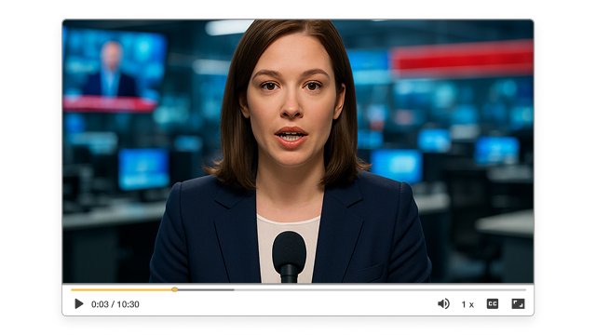This screenshot has width=596, height=335.
Task: Seek to the end of the buffered section
Action: tap(234, 289)
